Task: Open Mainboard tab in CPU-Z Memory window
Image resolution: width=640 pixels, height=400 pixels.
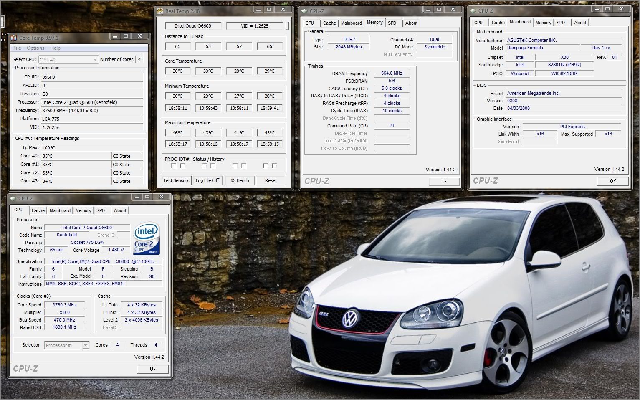Action: pyautogui.click(x=352, y=23)
